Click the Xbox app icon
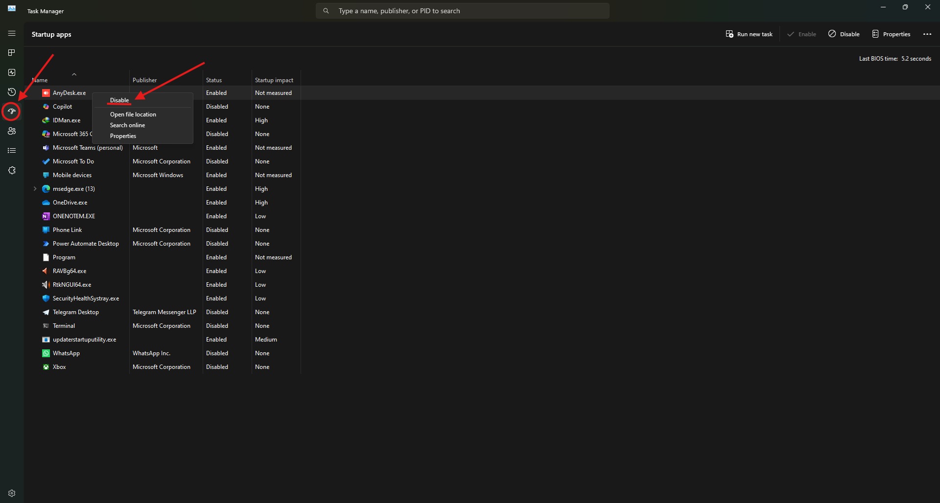940x503 pixels. (x=46, y=367)
